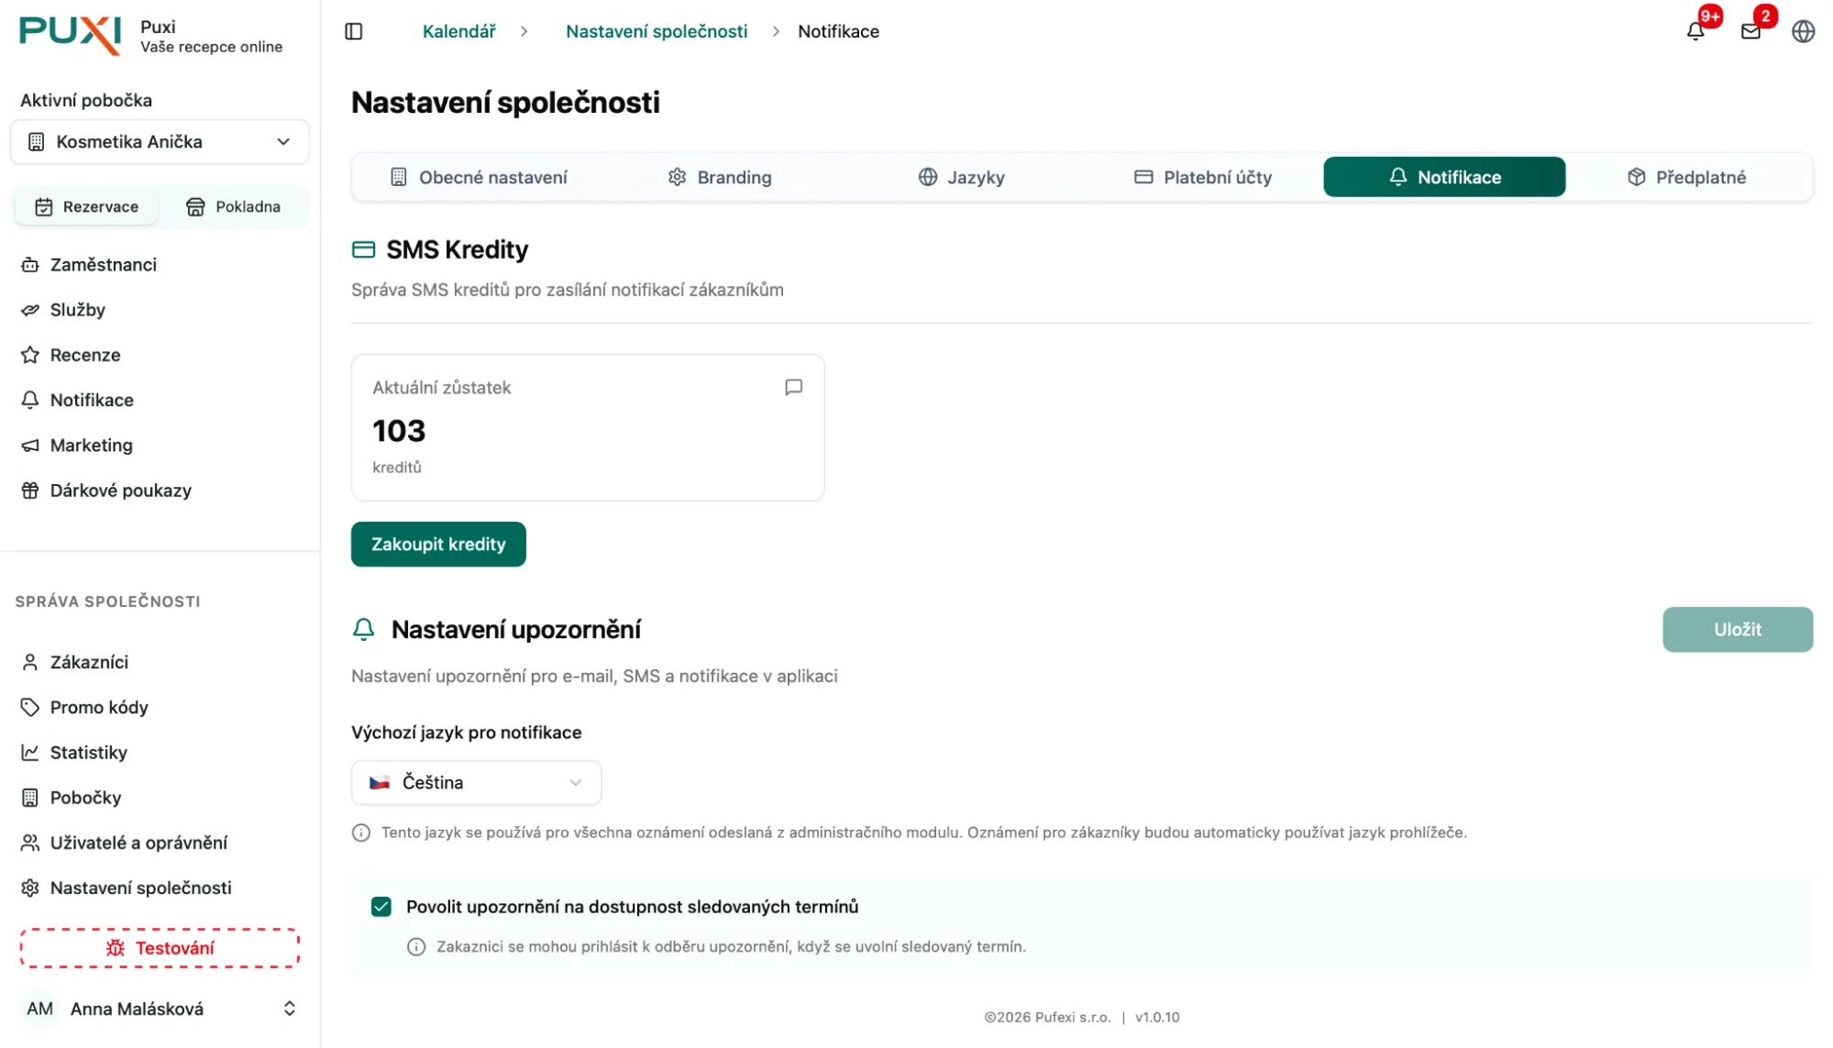This screenshot has width=1833, height=1048.
Task: Expand the Kosmetika Anička branch dropdown
Action: (x=160, y=142)
